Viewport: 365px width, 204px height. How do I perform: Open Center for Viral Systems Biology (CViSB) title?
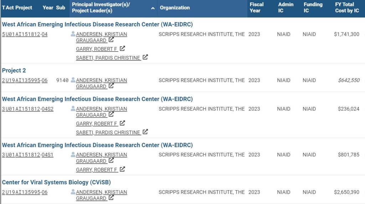[x=56, y=182]
